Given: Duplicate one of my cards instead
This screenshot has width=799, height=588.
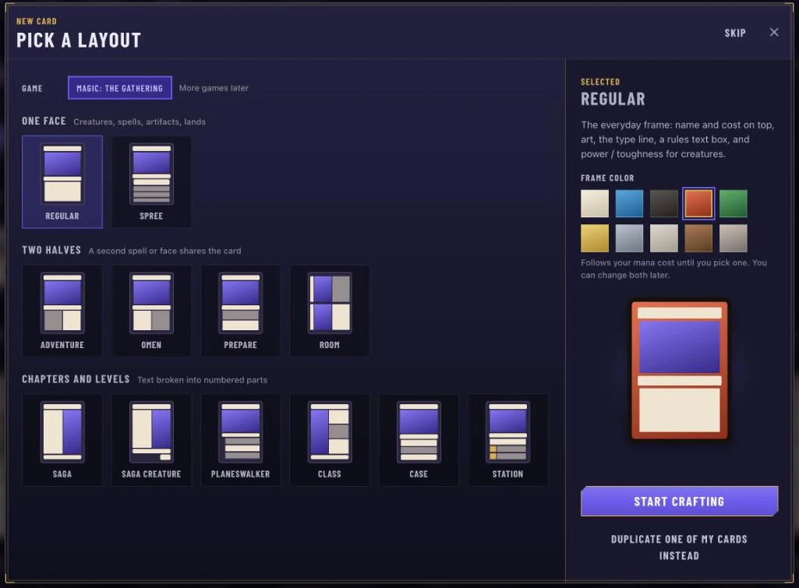Looking at the screenshot, I should coord(679,548).
